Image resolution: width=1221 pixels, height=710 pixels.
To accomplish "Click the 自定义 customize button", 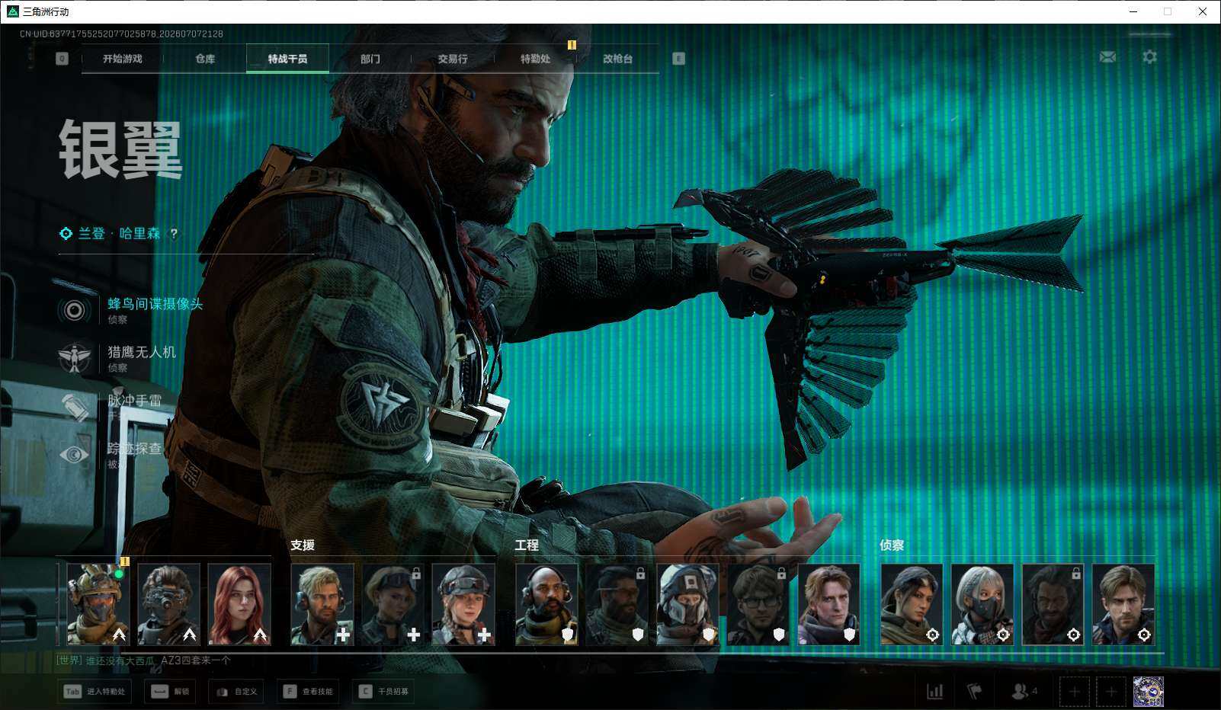I will click(237, 692).
